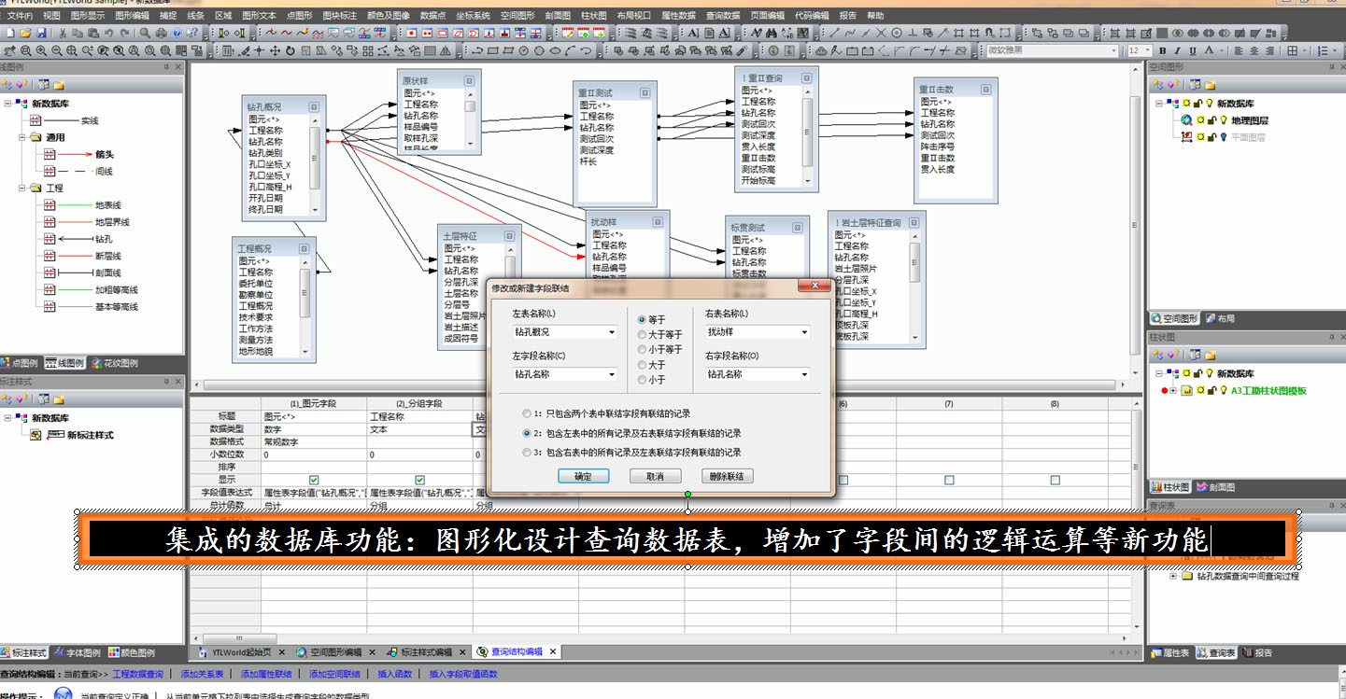1346x699 pixels.
Task: Switch to the 空间图形编辑 document tab
Action: click(x=335, y=651)
